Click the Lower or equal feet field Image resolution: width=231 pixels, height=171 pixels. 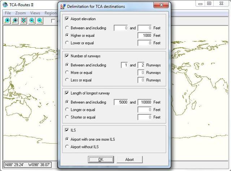point(144,43)
